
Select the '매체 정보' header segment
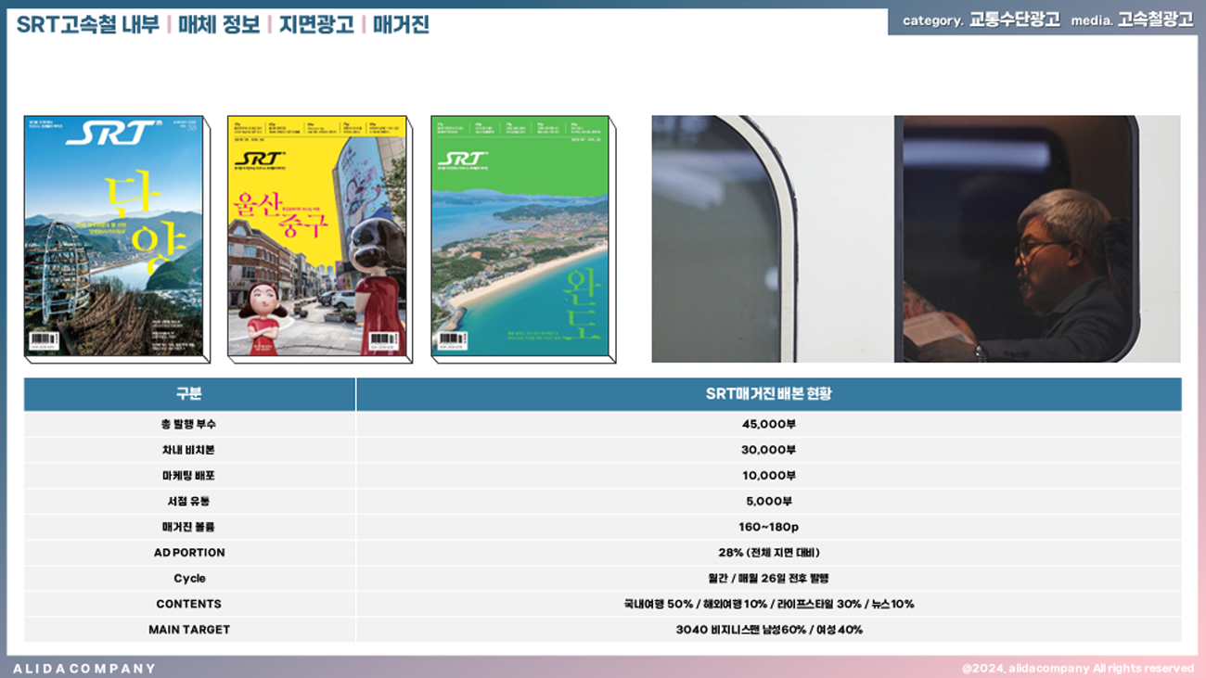click(x=219, y=25)
